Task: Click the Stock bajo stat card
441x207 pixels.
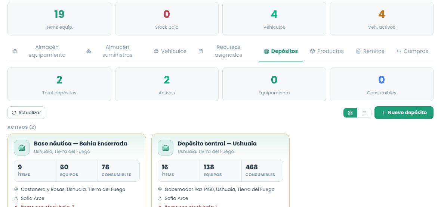Action: 167,19
